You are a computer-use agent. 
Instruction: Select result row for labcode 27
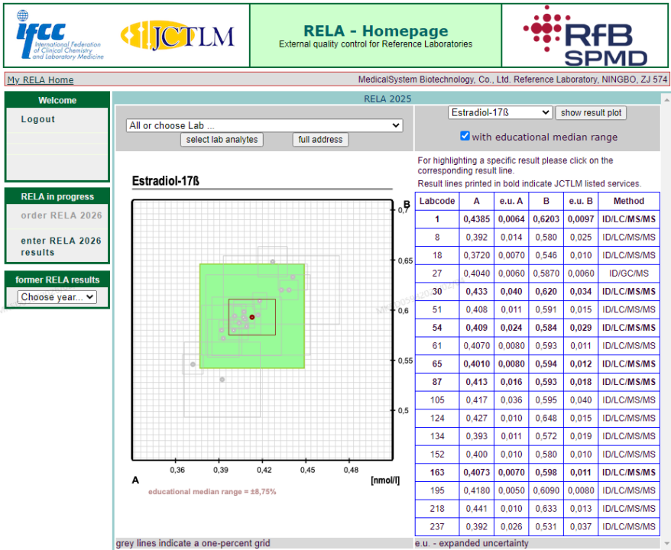[x=537, y=273]
